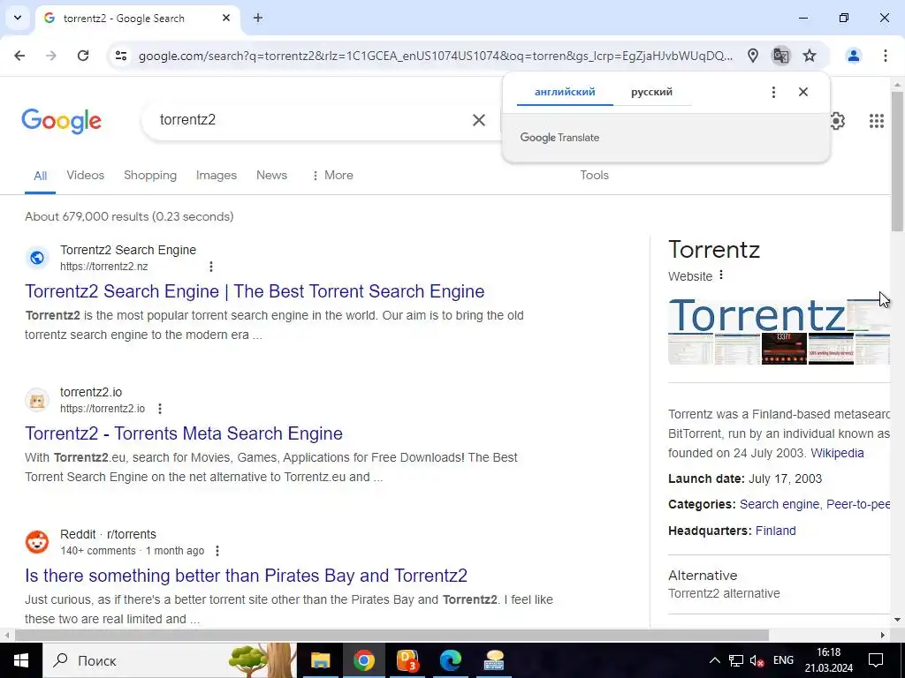Viewport: 905px width, 678px height.
Task: Click the torrentz2.nz globe favicon
Action: point(37,258)
